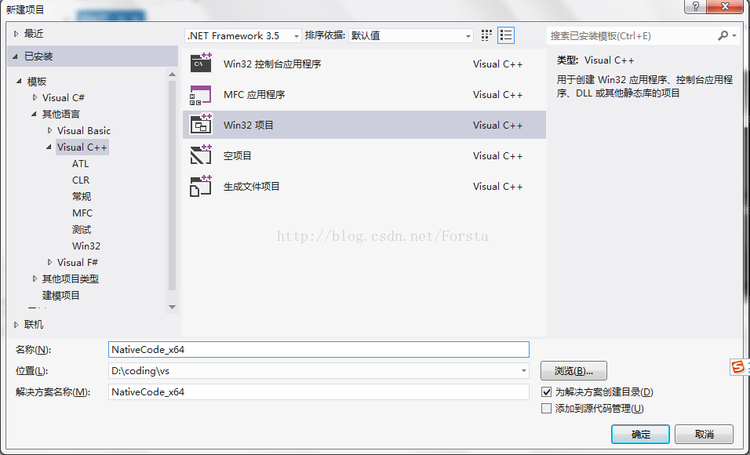Click the 空项目 template icon
Screen dimensions: 750x455
(201, 155)
